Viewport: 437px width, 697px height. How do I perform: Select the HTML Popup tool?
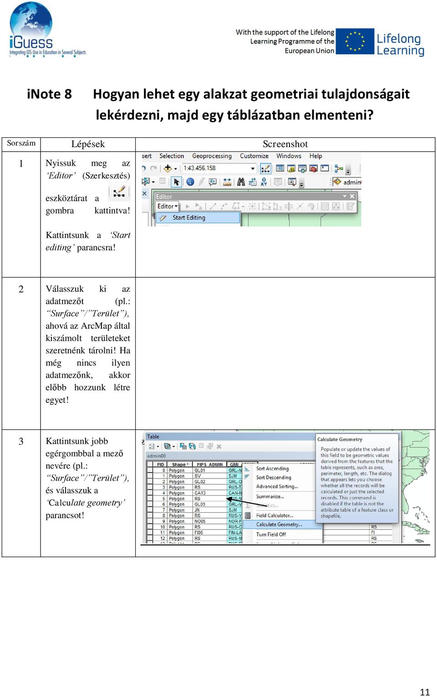coord(213,182)
